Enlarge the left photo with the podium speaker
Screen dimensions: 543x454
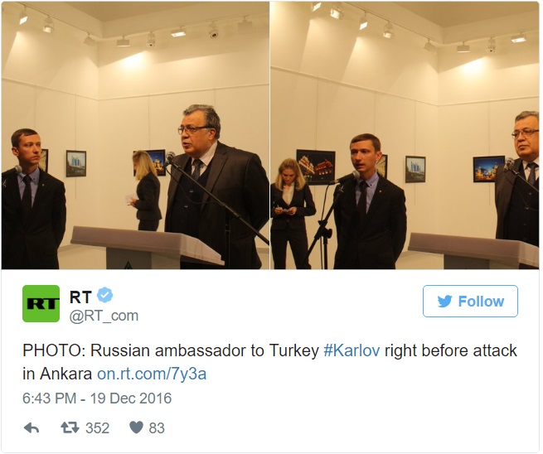pyautogui.click(x=135, y=135)
